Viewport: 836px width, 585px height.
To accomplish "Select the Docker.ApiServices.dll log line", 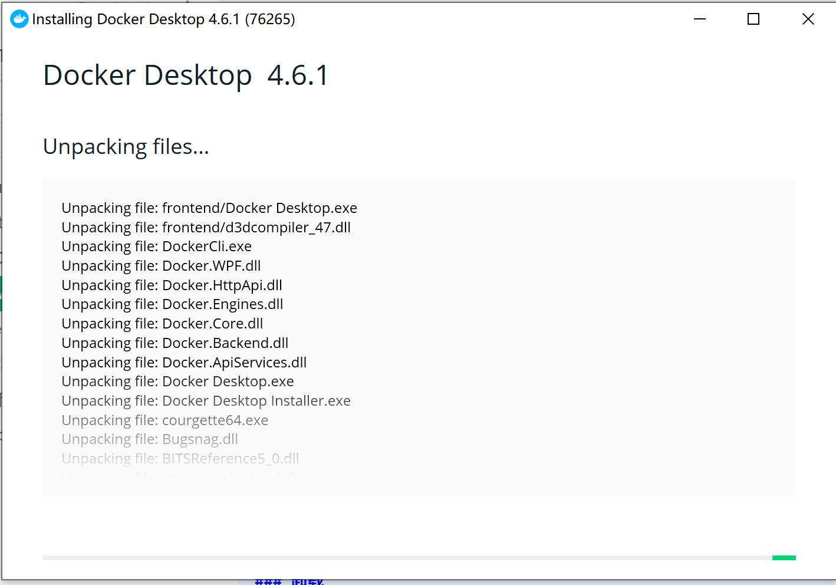I will (184, 363).
